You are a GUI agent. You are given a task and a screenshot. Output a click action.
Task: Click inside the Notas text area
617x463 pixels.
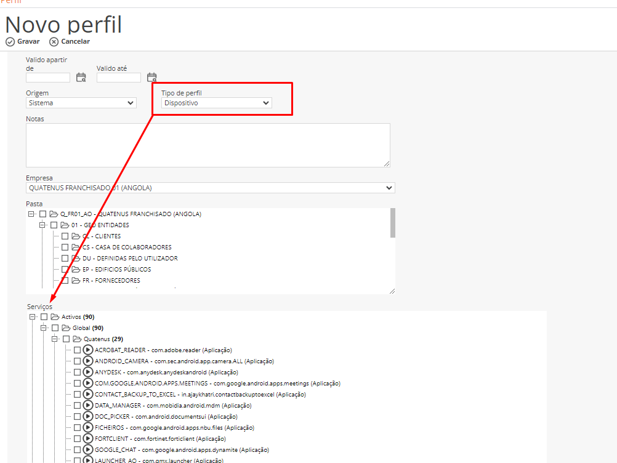(208, 145)
